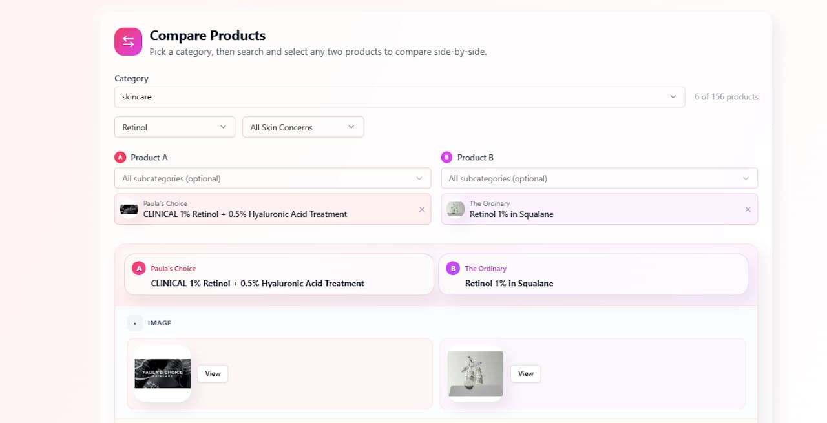
Task: Click the 'Pick a category' instruction text
Action: coord(318,52)
